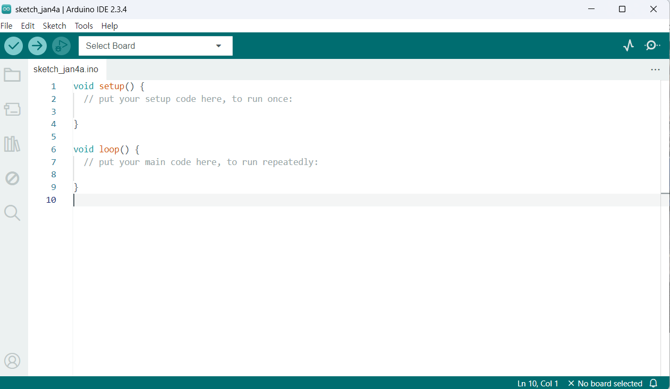This screenshot has height=389, width=670.
Task: Open the Debug sidebar panel icon
Action: pos(12,178)
